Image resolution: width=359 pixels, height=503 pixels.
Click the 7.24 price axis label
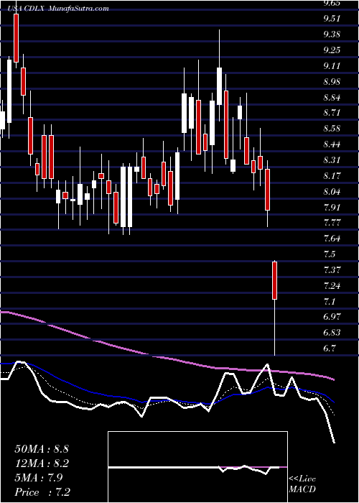click(332, 285)
